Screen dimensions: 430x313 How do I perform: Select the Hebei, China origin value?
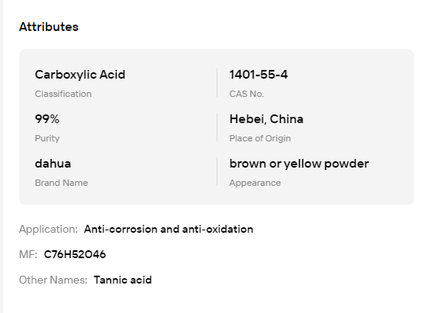[x=267, y=119]
